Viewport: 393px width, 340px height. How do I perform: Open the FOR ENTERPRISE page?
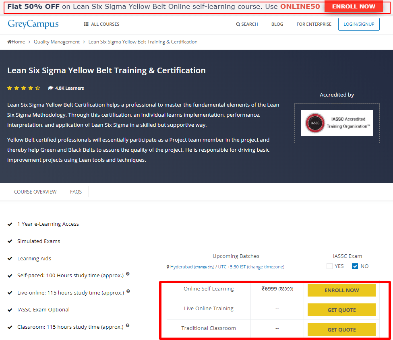pyautogui.click(x=314, y=24)
